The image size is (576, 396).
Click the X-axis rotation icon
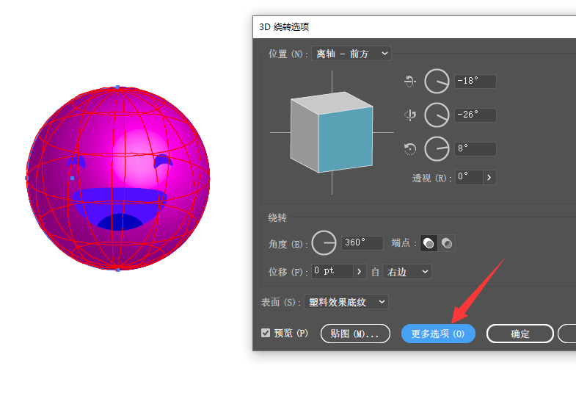point(410,82)
